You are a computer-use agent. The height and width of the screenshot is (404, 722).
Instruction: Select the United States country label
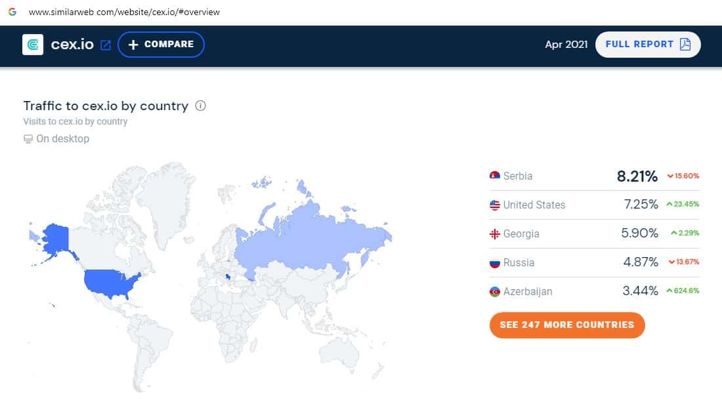534,205
